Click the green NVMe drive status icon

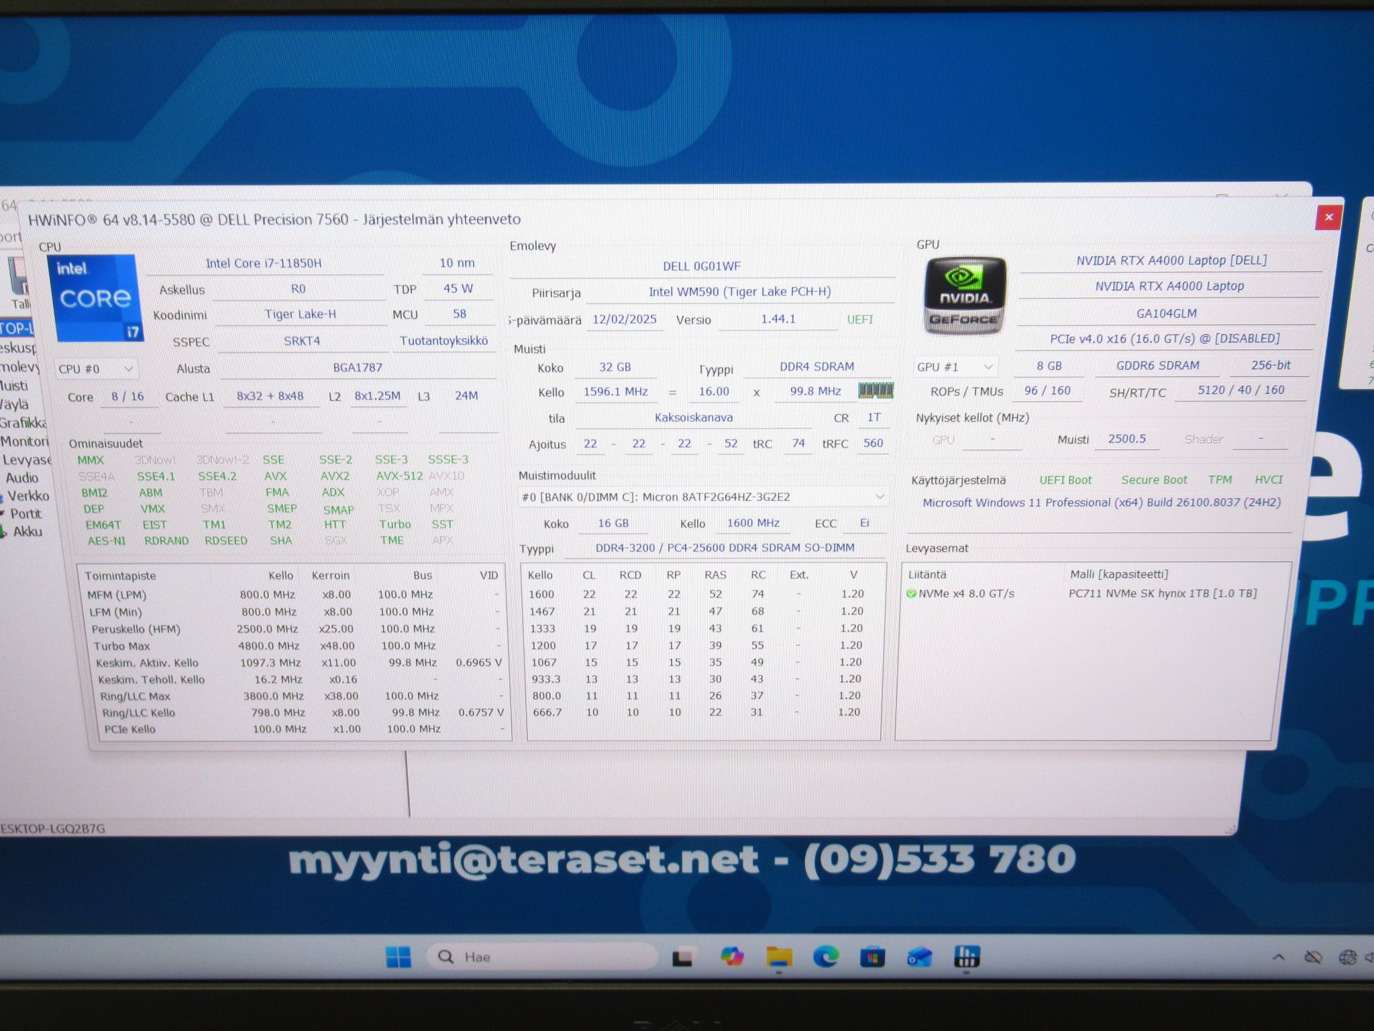[911, 593]
